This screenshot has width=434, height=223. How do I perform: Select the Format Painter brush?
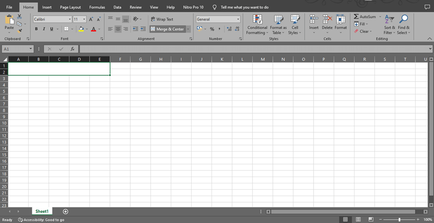19,31
